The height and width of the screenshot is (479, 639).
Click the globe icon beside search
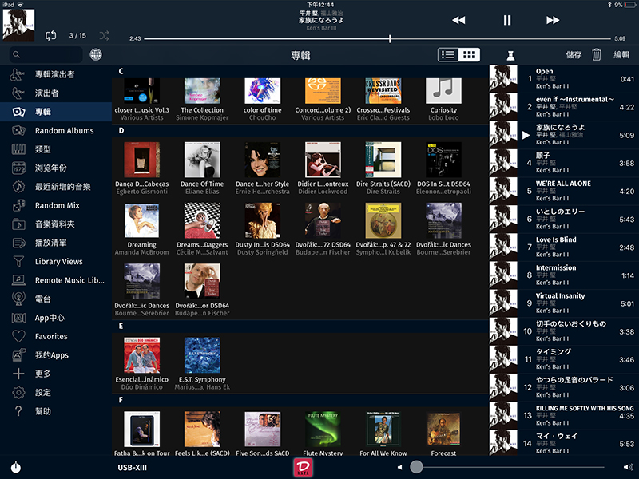coord(97,55)
